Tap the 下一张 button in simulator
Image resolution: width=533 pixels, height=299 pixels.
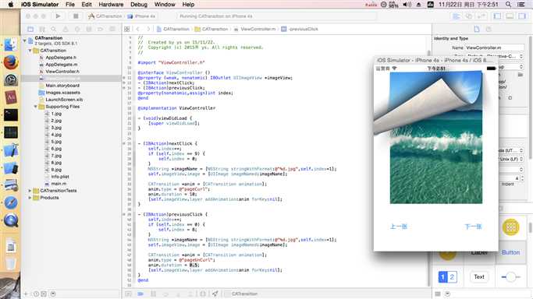click(473, 227)
